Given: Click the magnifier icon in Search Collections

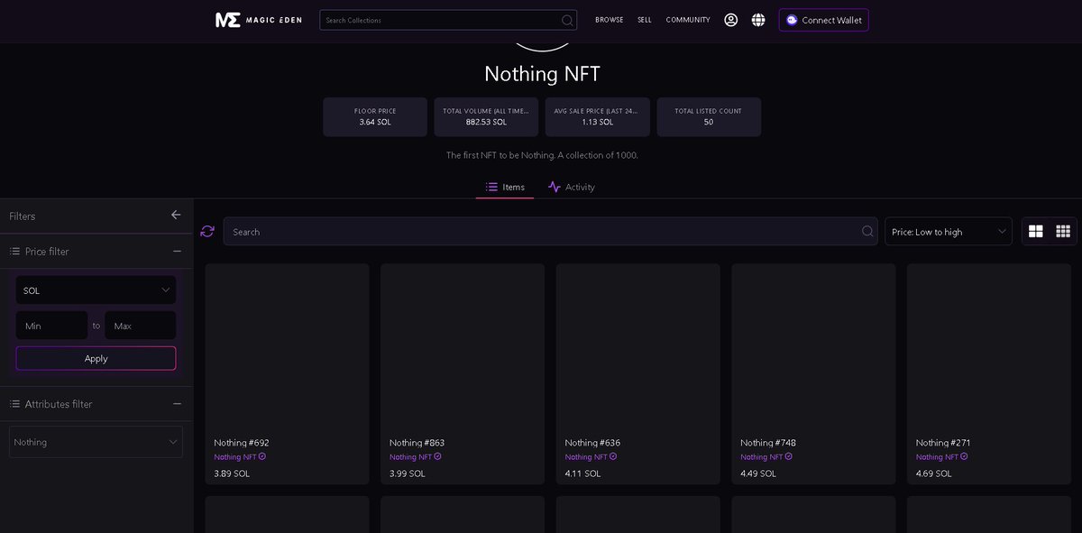Looking at the screenshot, I should (567, 20).
